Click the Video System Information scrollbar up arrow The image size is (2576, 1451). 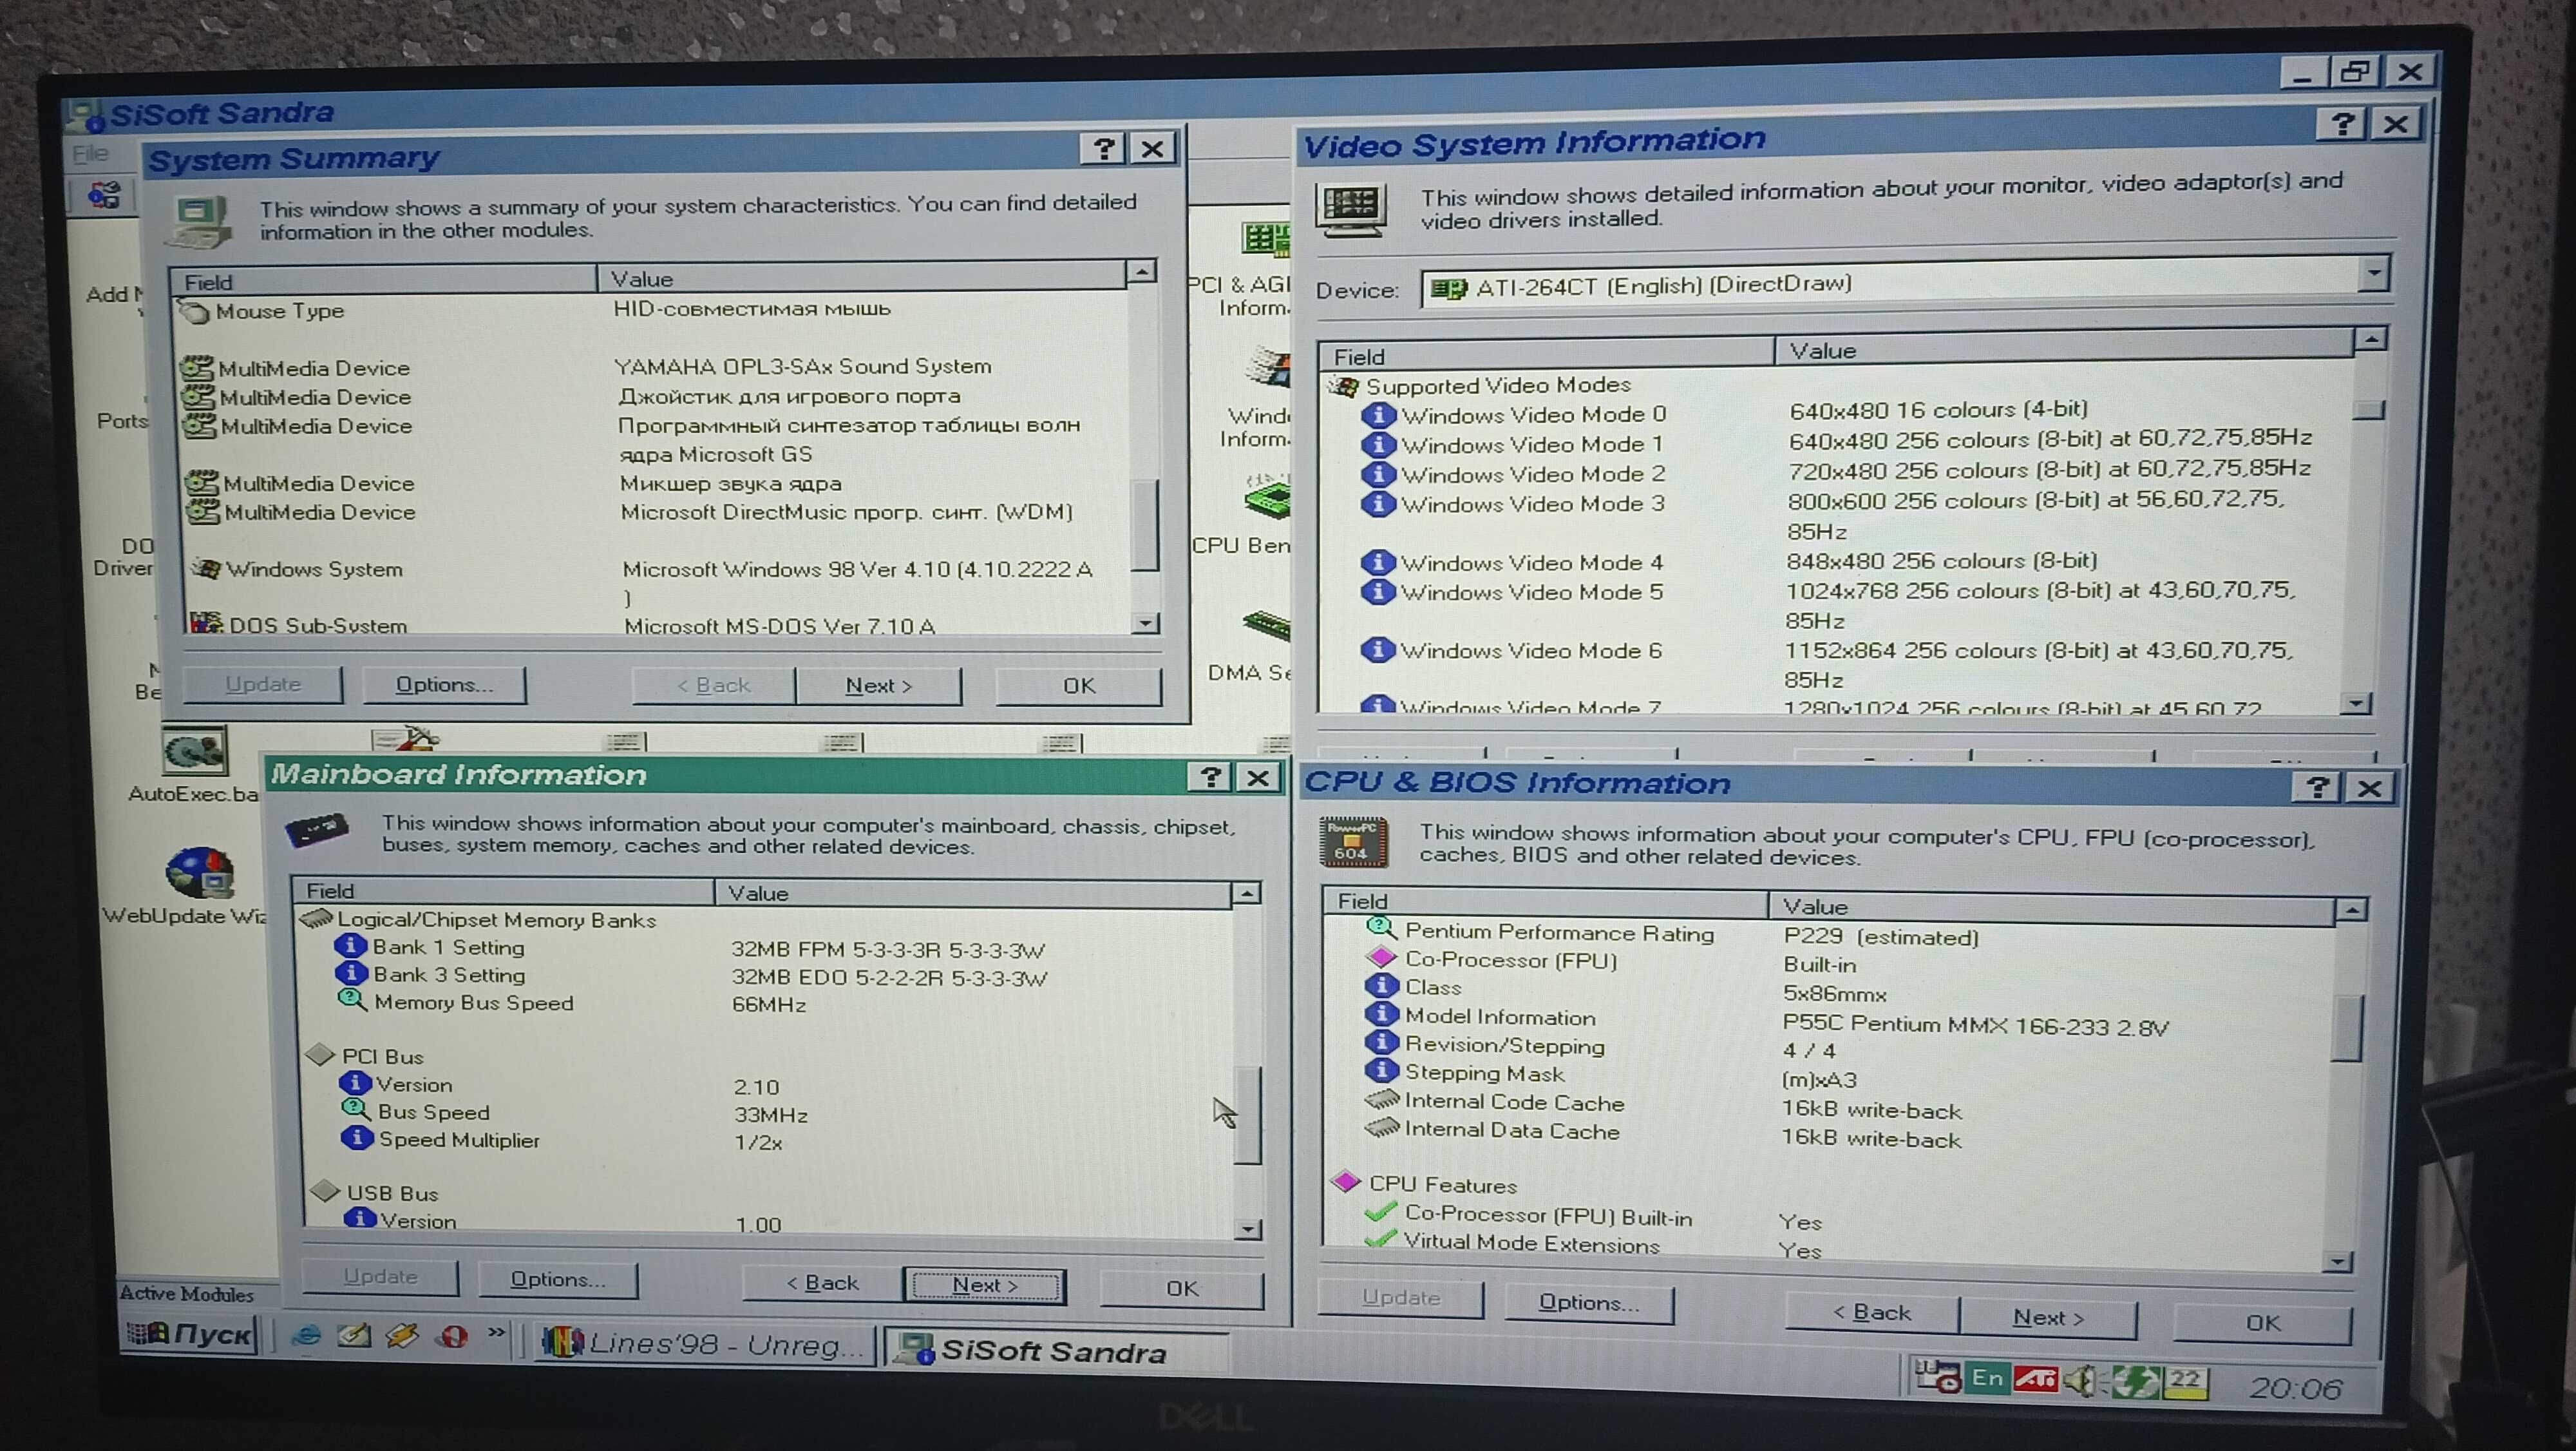[x=2371, y=340]
